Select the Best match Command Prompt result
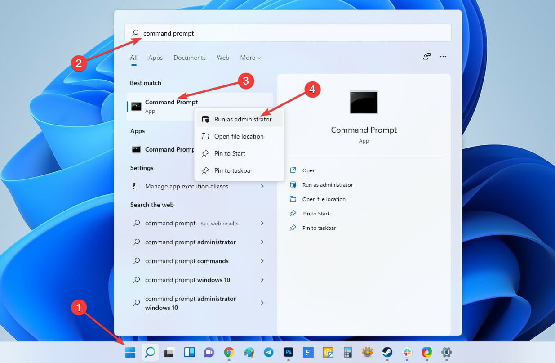This screenshot has width=555, height=363. 200,107
